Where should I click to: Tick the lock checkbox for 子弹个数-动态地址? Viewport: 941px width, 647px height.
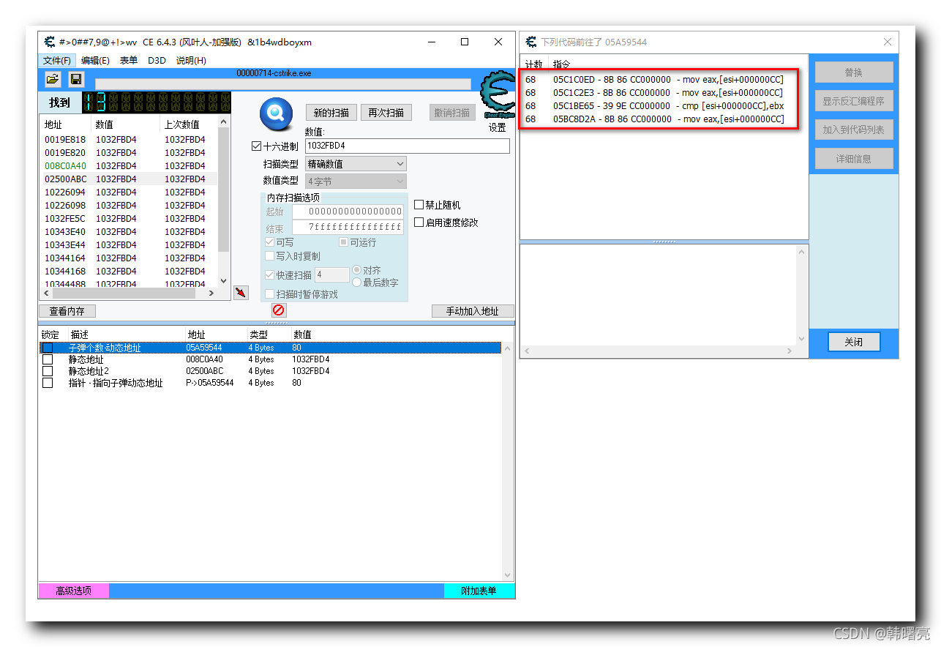point(48,348)
